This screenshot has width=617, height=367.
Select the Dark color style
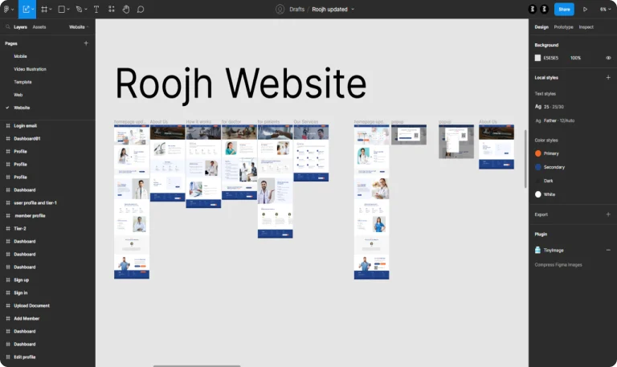tap(544, 181)
